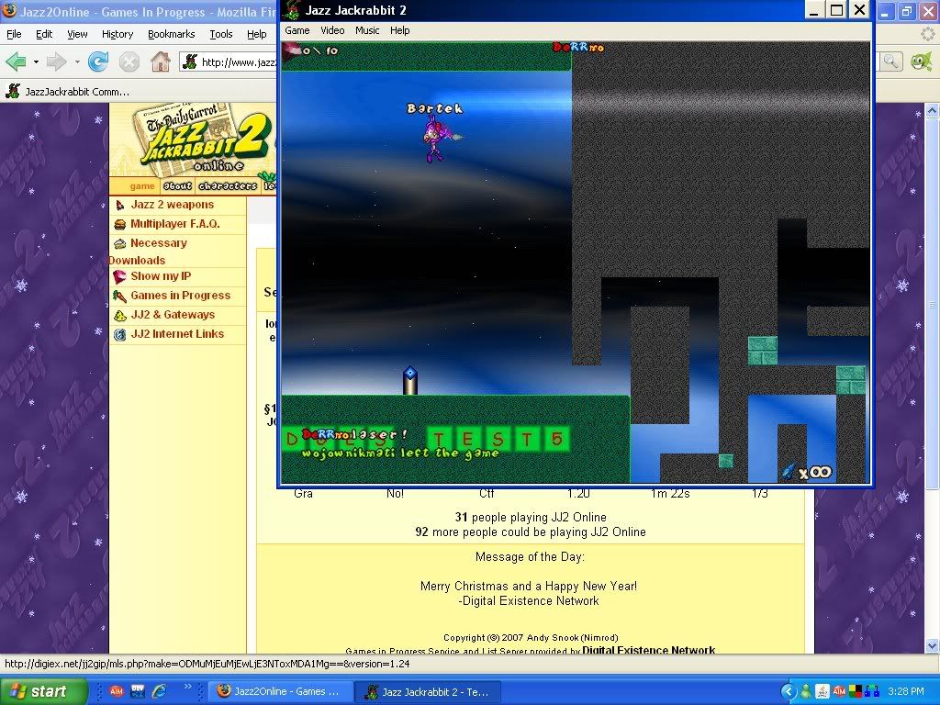Click the burger icon beside Multiplayer F.A.Q.

pyautogui.click(x=120, y=224)
